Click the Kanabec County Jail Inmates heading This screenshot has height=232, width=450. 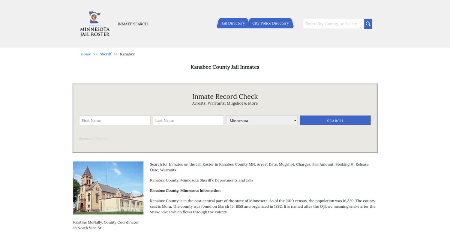coord(225,67)
